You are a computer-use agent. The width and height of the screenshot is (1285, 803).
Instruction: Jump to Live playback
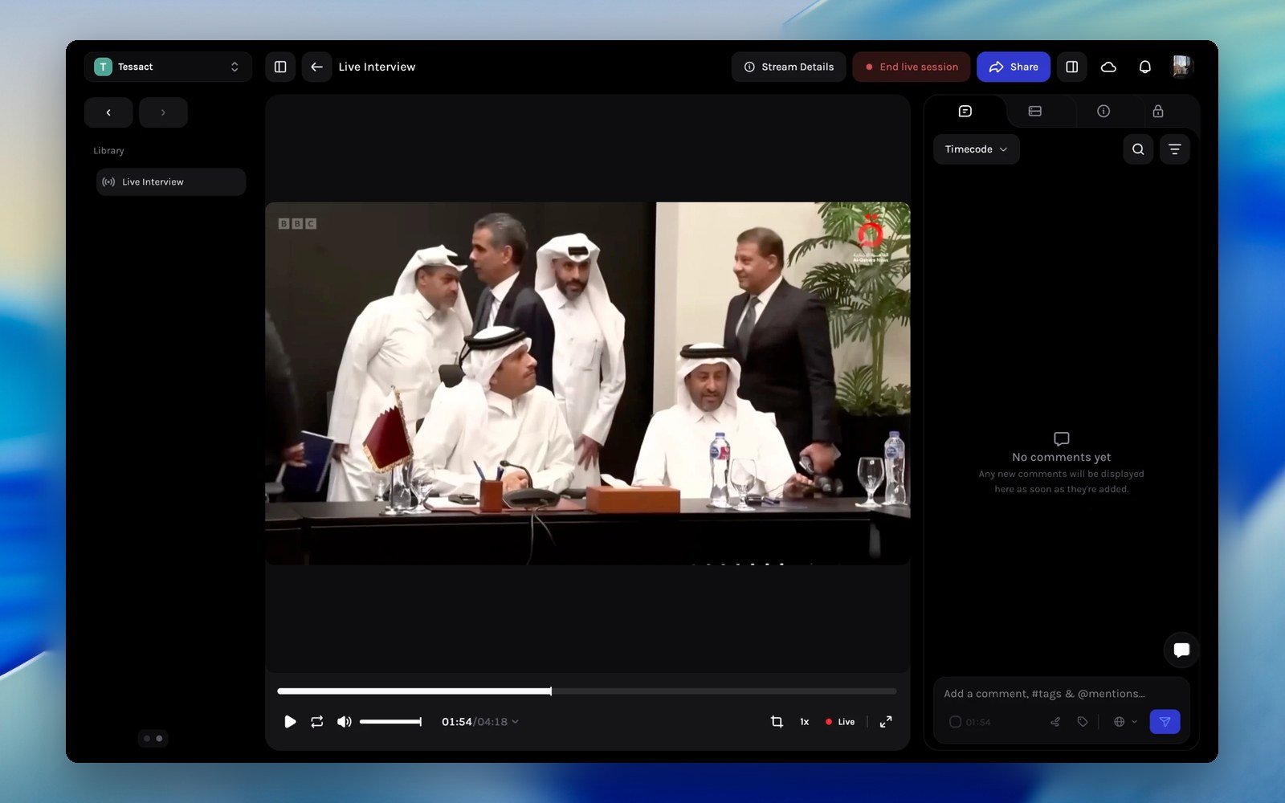click(x=840, y=722)
